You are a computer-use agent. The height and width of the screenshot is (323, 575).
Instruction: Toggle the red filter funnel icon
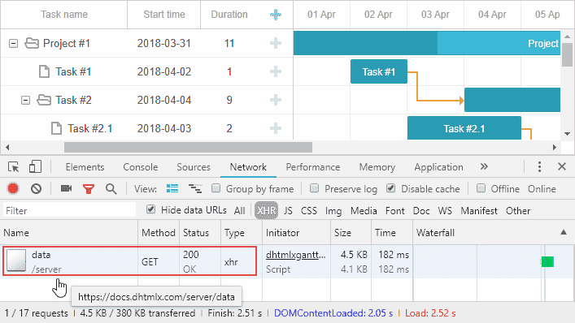coord(89,189)
